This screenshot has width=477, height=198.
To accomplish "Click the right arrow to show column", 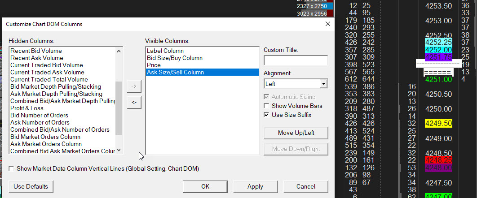I will pyautogui.click(x=134, y=86).
